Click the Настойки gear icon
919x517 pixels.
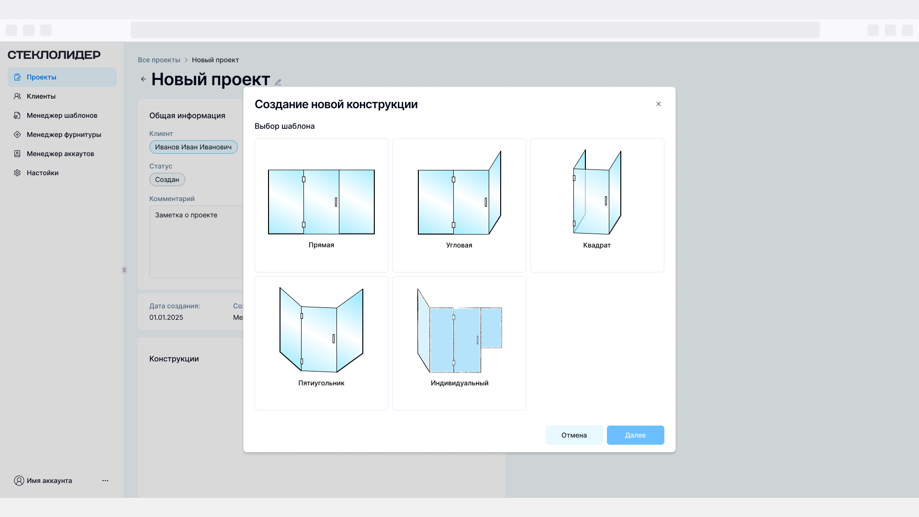point(17,173)
